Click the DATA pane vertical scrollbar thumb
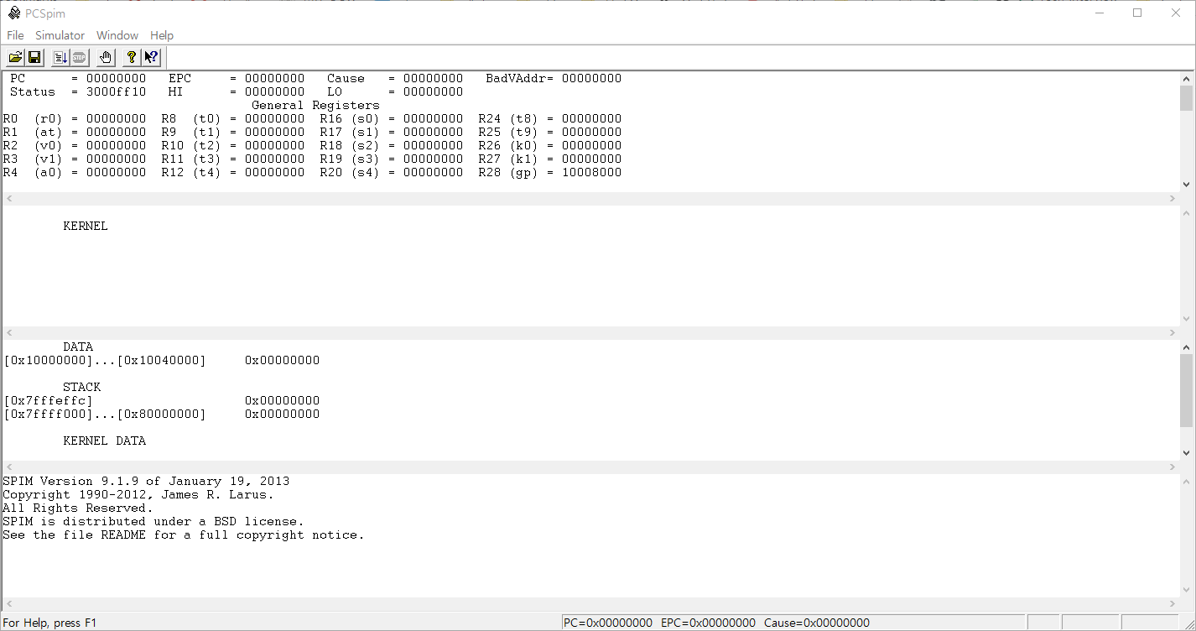 click(x=1186, y=390)
